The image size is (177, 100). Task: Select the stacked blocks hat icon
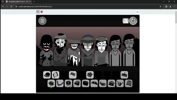51,83
